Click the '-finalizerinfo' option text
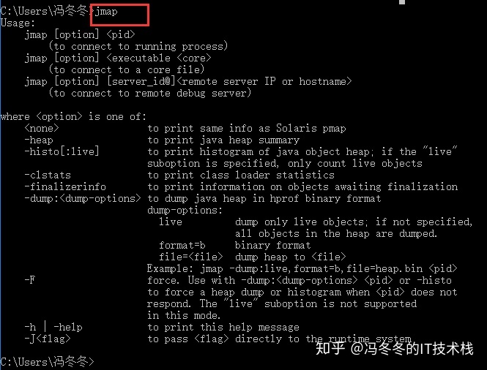Screen dimensions: 487x370 coord(65,186)
